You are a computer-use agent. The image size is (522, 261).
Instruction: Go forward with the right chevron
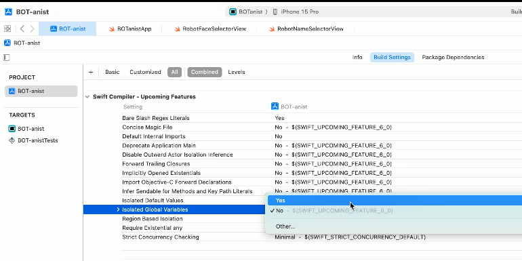[33, 28]
